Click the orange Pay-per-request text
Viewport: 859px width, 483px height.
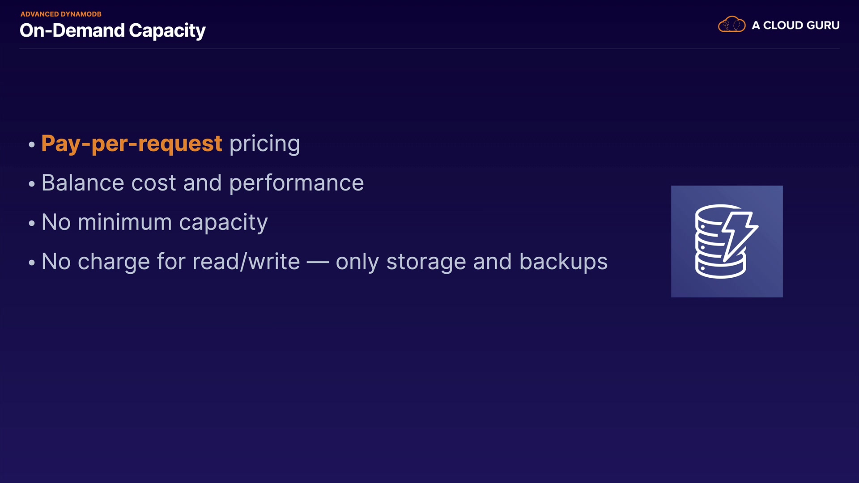point(132,144)
